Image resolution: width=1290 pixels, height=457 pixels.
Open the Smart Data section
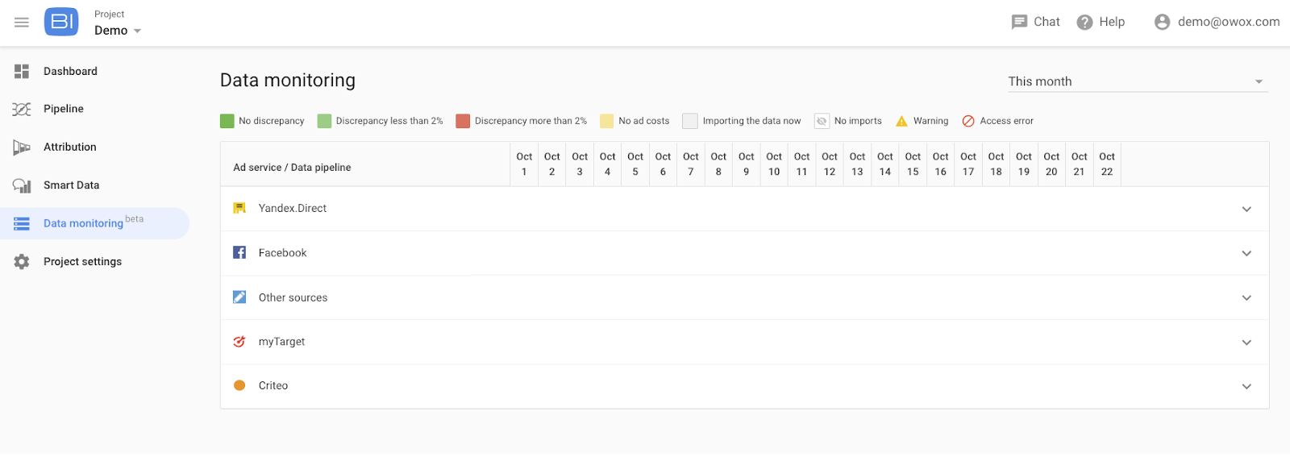tap(72, 185)
